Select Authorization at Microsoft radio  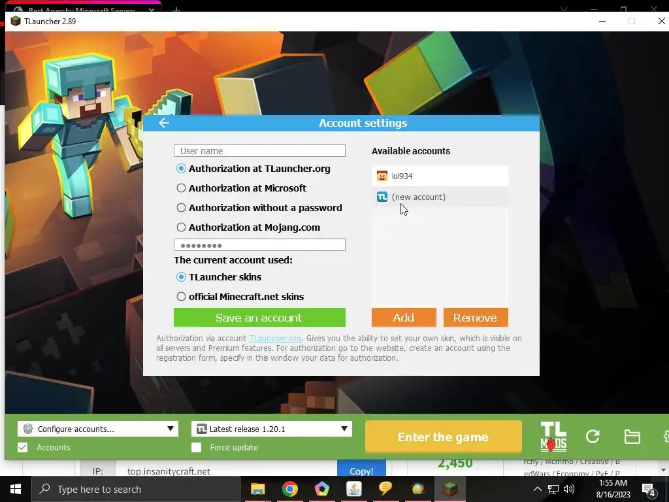point(181,188)
